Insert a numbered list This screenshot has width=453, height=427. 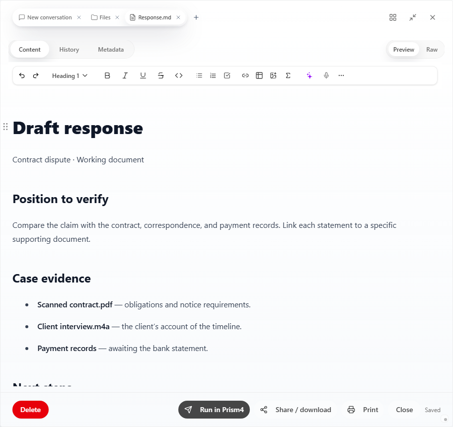coord(213,75)
